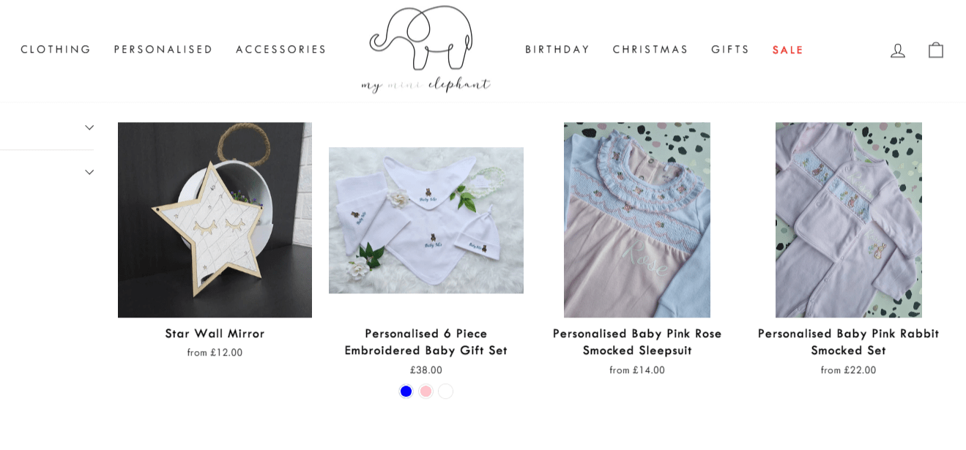Select the pink colour swatch
The height and width of the screenshot is (450, 966).
tap(426, 391)
